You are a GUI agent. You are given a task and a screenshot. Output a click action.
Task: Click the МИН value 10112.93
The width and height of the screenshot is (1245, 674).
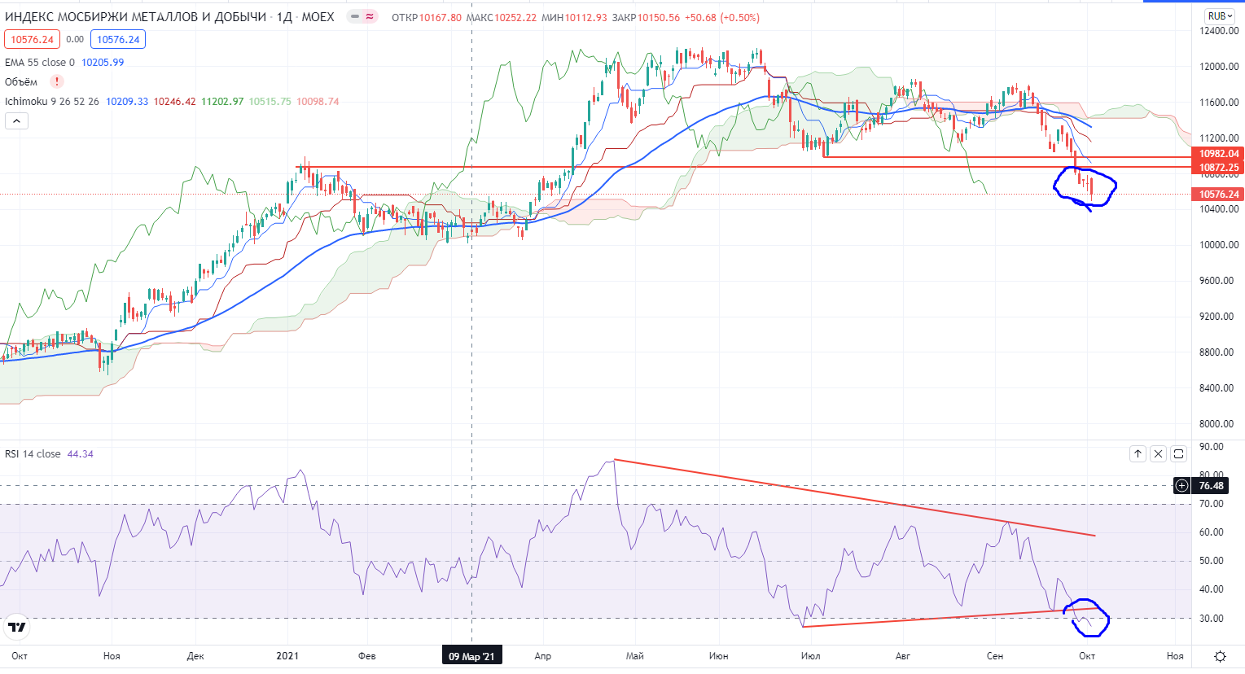586,18
